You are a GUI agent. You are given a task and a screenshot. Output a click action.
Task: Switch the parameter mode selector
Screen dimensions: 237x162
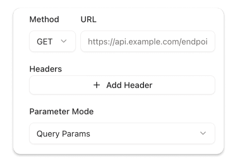tap(122, 134)
